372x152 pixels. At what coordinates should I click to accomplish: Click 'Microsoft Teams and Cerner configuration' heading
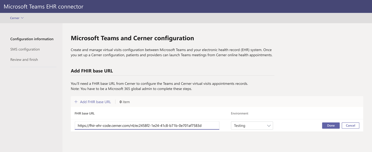133,38
